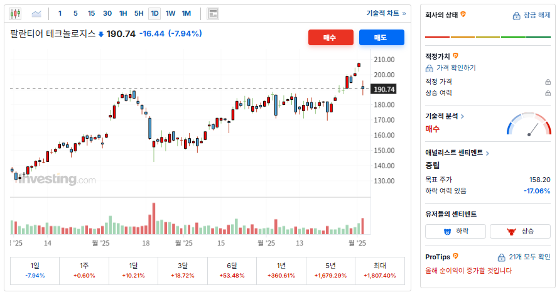557x297 pixels.
Task: Click the lock icon on 상승 여력 row
Action: tap(548, 93)
